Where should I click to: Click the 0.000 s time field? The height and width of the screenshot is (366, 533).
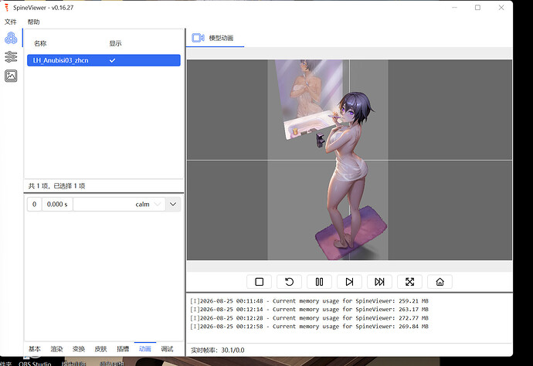[57, 205]
